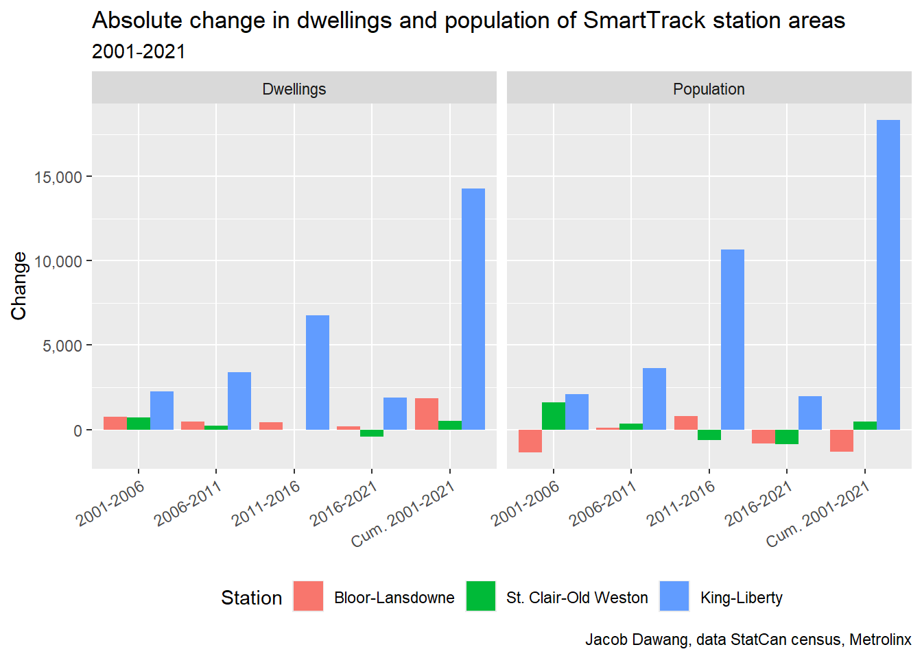
Task: Click the "Change" y-axis title
Action: pyautogui.click(x=19, y=286)
